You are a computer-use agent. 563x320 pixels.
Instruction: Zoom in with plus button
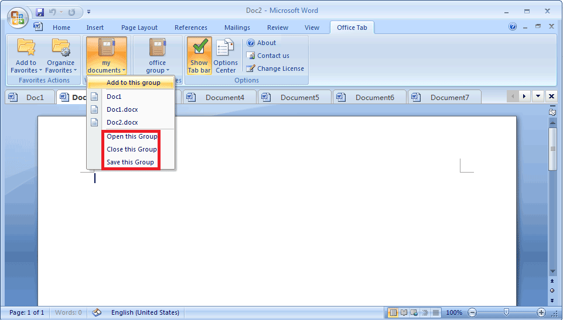(x=541, y=312)
